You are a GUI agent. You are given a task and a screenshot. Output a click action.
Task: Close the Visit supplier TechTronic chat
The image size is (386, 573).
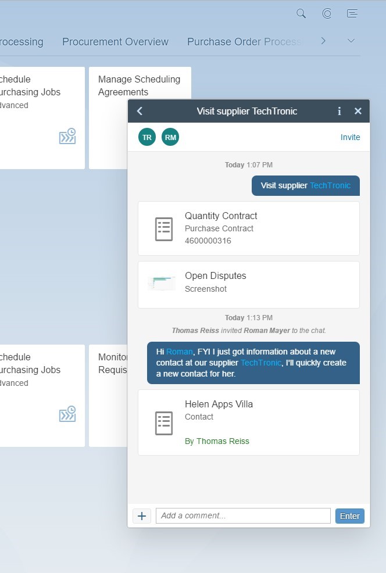358,111
